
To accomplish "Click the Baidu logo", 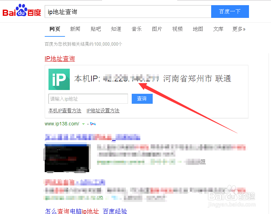I will 22,10.
